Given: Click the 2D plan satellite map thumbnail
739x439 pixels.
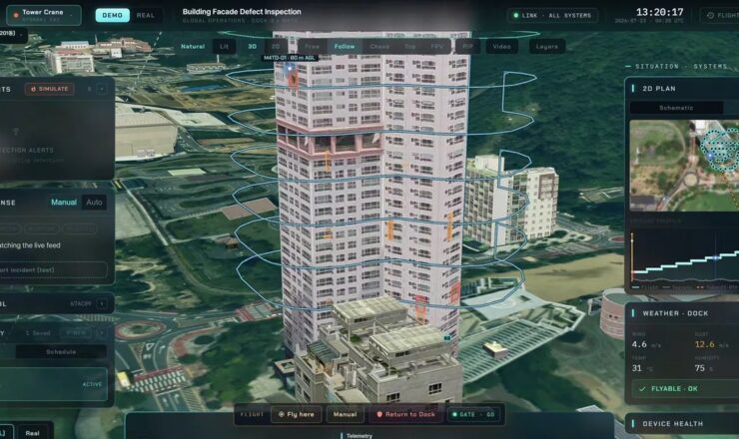Looking at the screenshot, I should pos(684,165).
